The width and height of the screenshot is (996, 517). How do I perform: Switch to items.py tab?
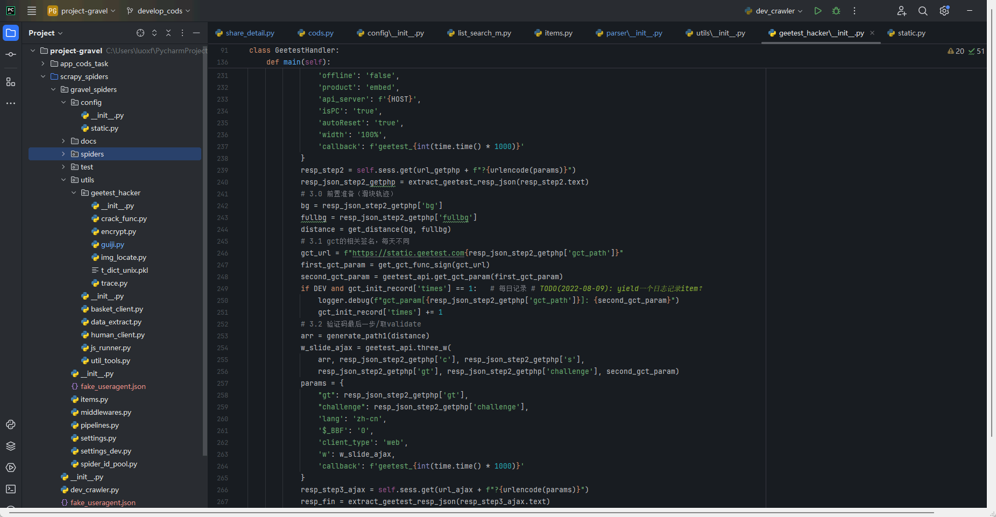pos(554,33)
